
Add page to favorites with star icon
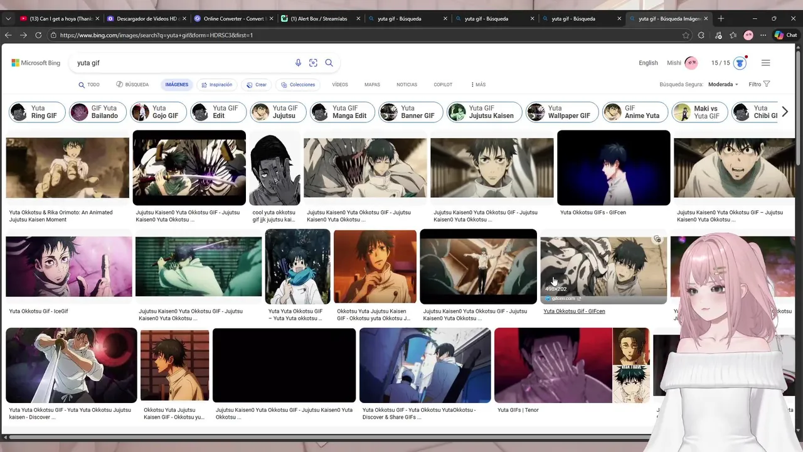(x=686, y=35)
